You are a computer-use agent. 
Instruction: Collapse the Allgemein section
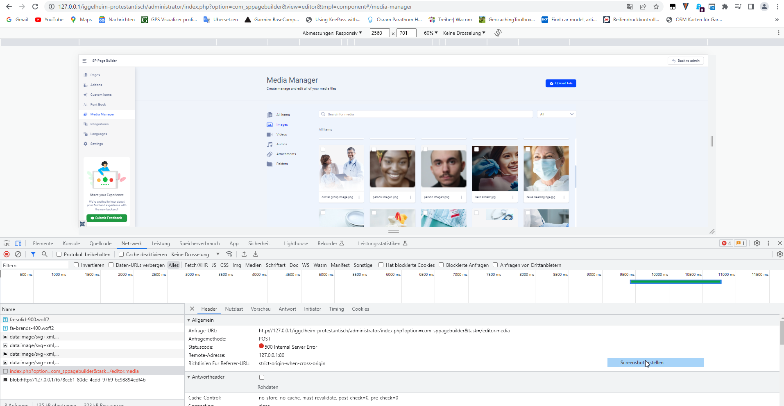[x=189, y=320]
